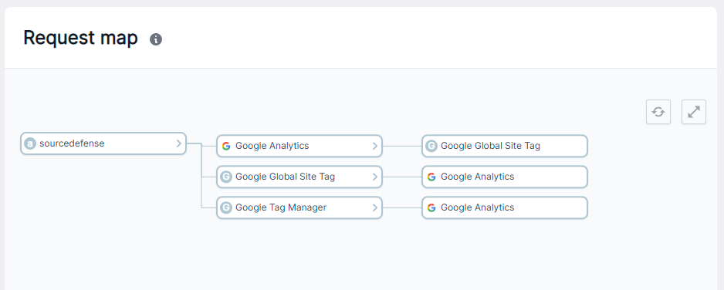
Task: Select the sourcedefense root node label
Action: tap(72, 143)
